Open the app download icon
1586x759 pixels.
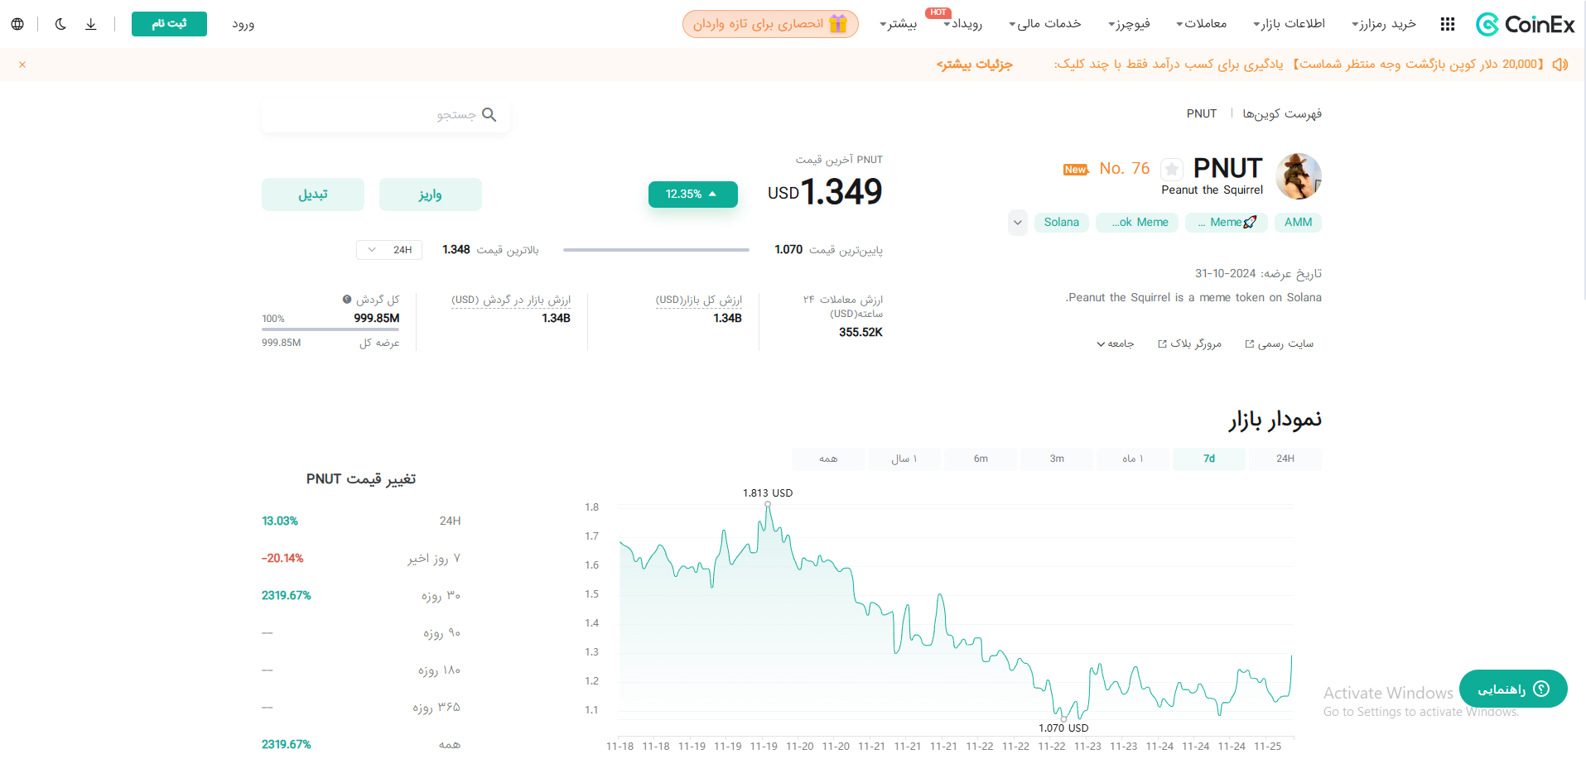click(x=91, y=24)
